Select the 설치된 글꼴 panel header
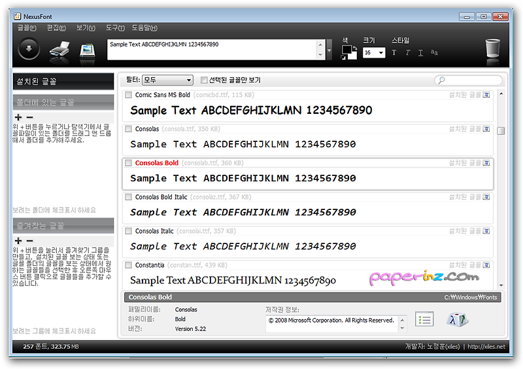This screenshot has height=369, width=523. (63, 82)
